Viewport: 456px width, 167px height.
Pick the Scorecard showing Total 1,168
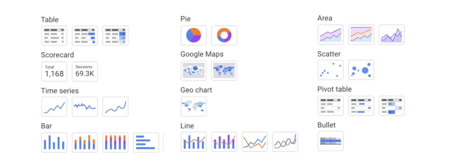point(54,72)
